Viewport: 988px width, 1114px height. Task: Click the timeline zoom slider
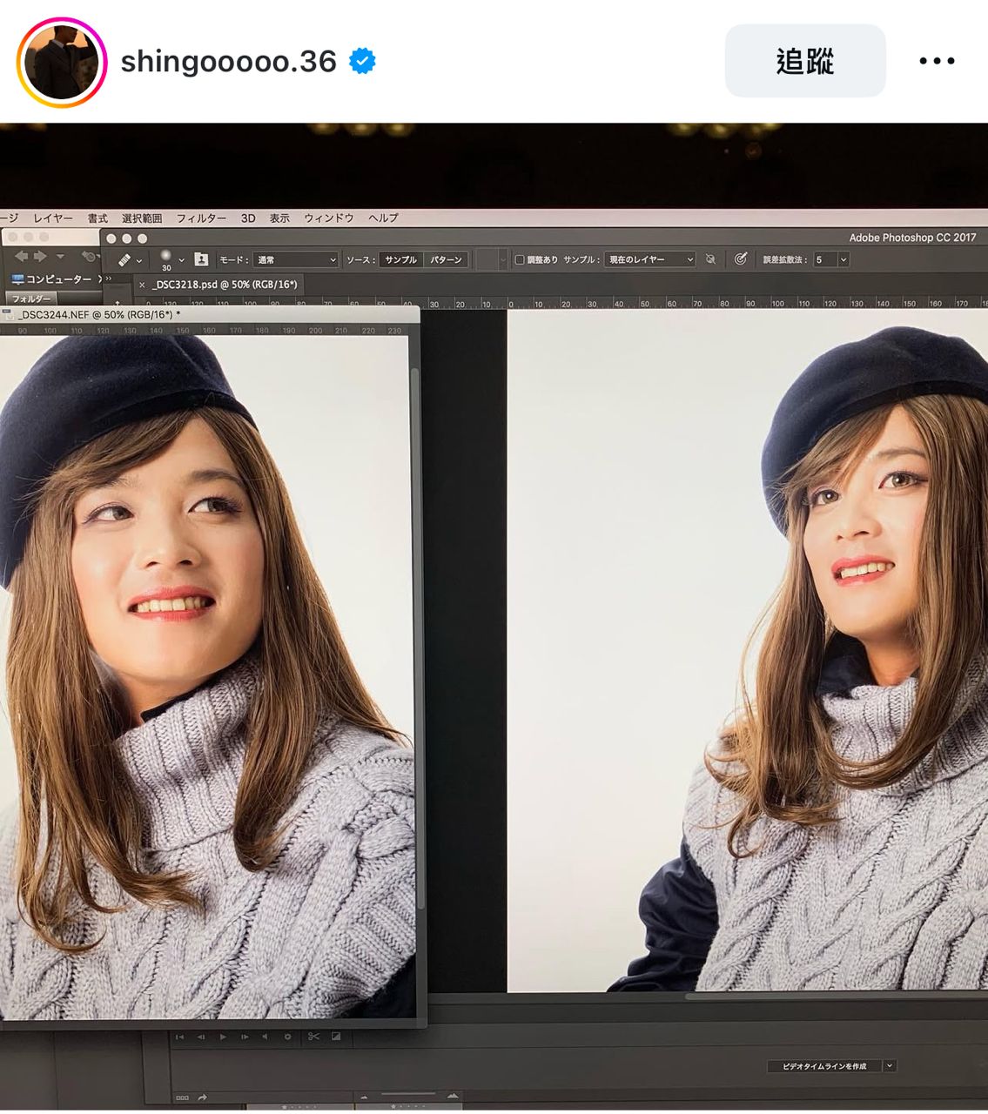[x=407, y=1095]
